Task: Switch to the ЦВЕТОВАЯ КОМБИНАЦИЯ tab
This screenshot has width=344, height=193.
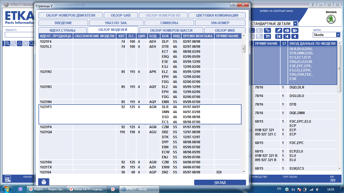Action: coord(217,15)
